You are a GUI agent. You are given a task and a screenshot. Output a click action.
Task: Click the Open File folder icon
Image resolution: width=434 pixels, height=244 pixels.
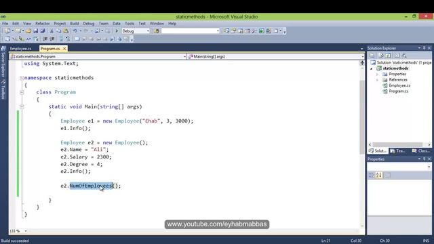click(28, 31)
